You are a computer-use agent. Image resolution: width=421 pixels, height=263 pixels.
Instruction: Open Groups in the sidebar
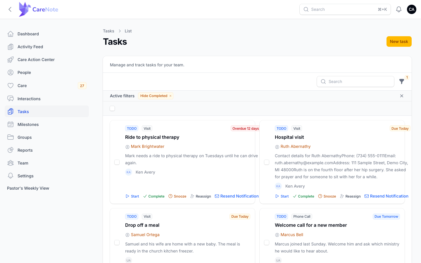point(47,137)
